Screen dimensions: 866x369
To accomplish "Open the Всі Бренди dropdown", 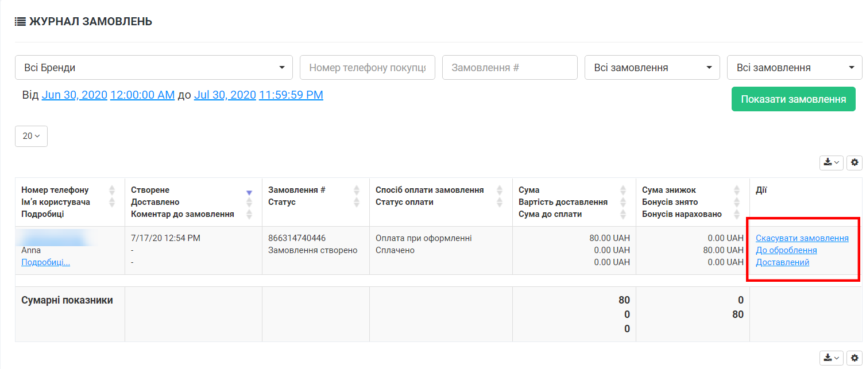I will point(153,68).
